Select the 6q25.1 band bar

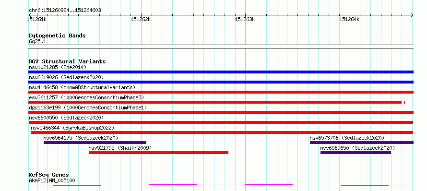coord(221,47)
